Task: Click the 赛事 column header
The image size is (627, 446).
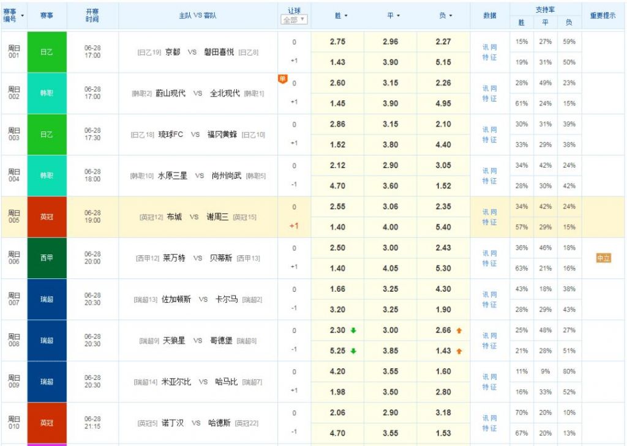Action: coord(47,15)
